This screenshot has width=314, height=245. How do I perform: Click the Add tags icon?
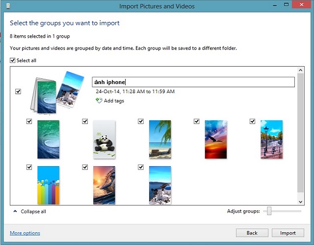click(x=99, y=101)
